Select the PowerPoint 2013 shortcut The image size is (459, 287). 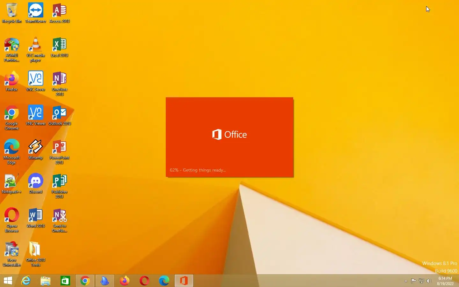tap(59, 152)
